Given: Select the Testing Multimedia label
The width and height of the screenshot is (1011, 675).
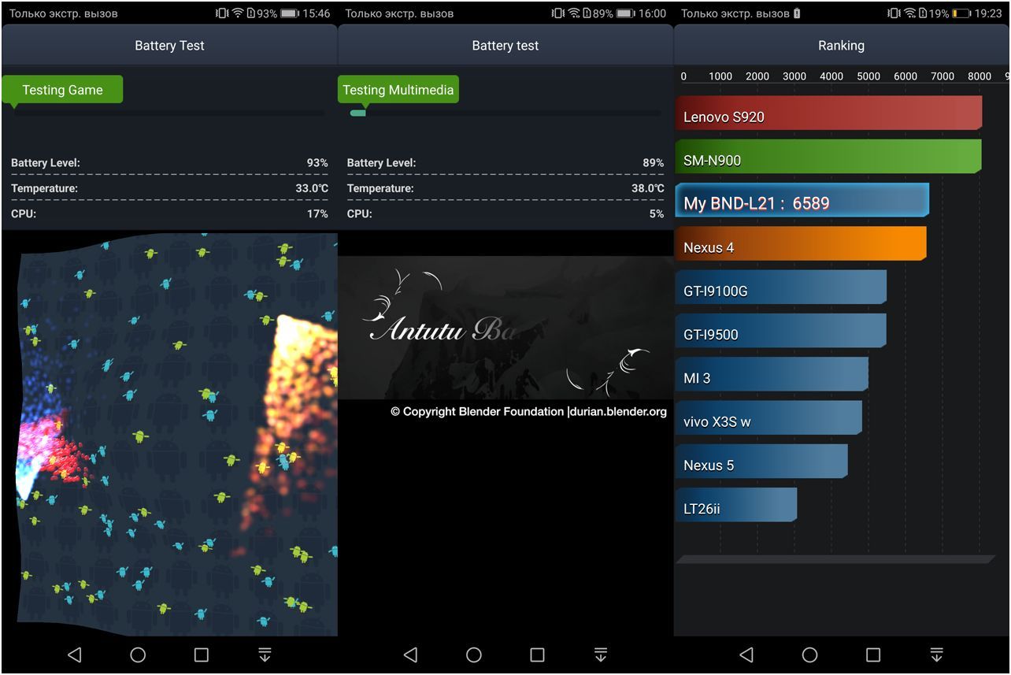Looking at the screenshot, I should tap(398, 90).
